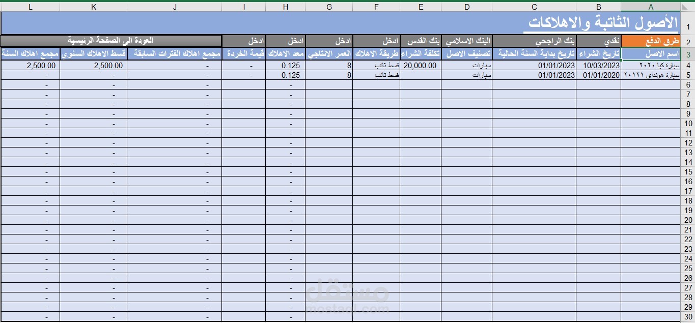This screenshot has width=695, height=323.
Task: Select column I header
Action: click(x=244, y=7)
